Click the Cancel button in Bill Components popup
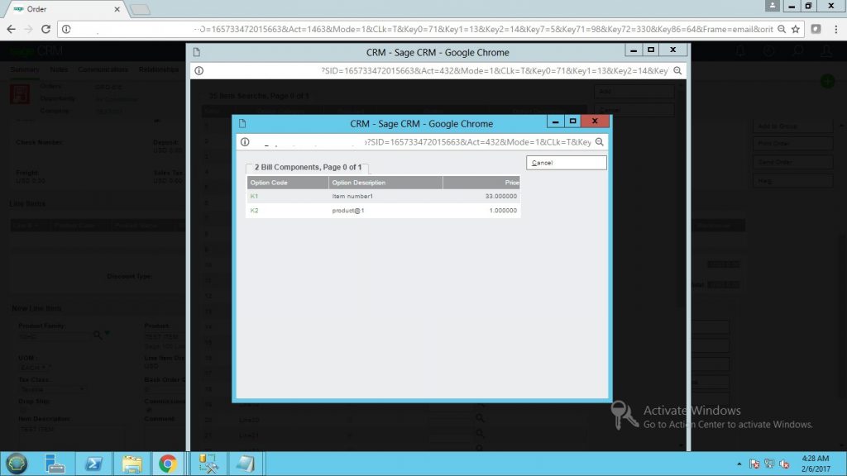The image size is (847, 476). coord(566,163)
